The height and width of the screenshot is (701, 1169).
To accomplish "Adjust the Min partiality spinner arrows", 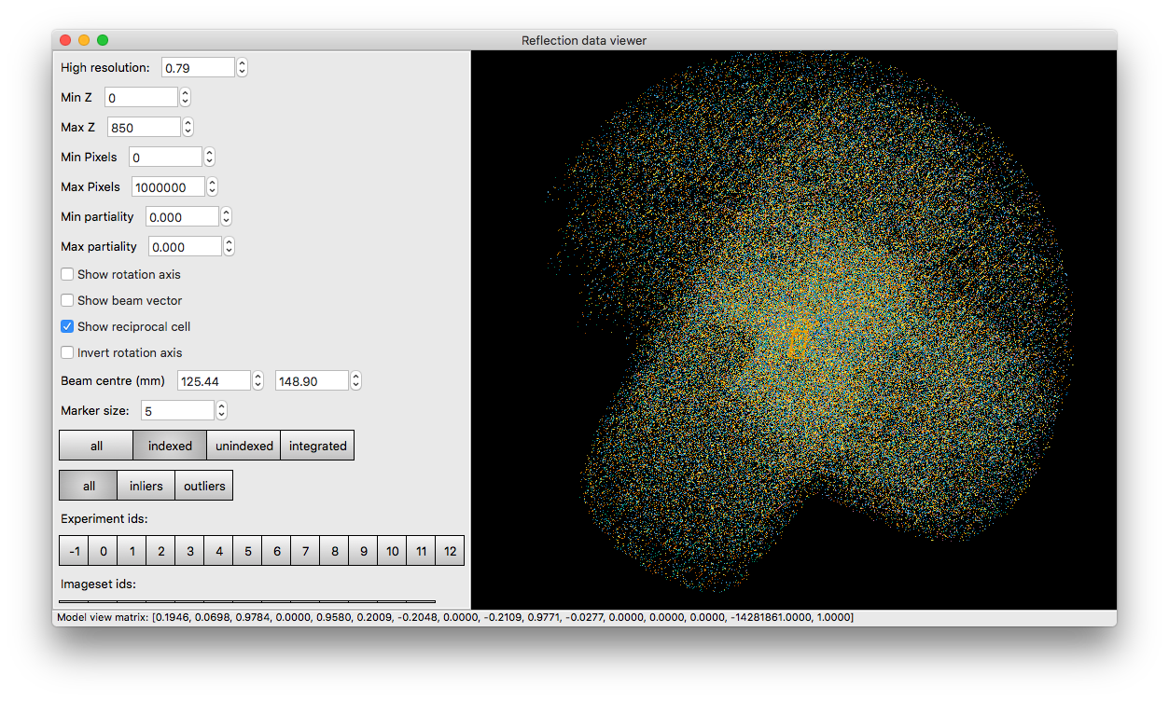I will (x=227, y=216).
